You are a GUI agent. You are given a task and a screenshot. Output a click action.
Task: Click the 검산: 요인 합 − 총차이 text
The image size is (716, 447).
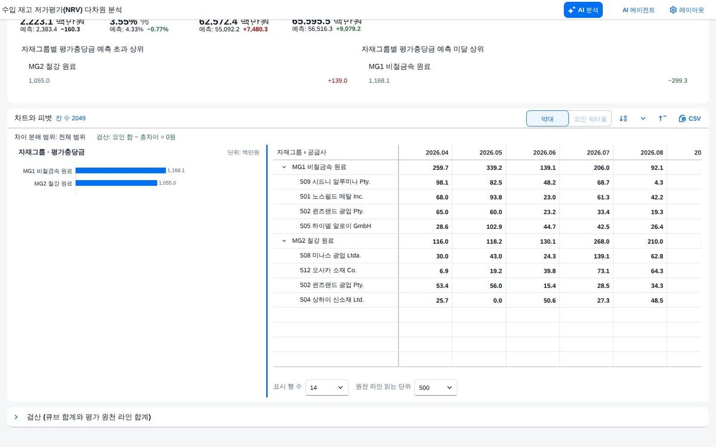click(x=136, y=137)
